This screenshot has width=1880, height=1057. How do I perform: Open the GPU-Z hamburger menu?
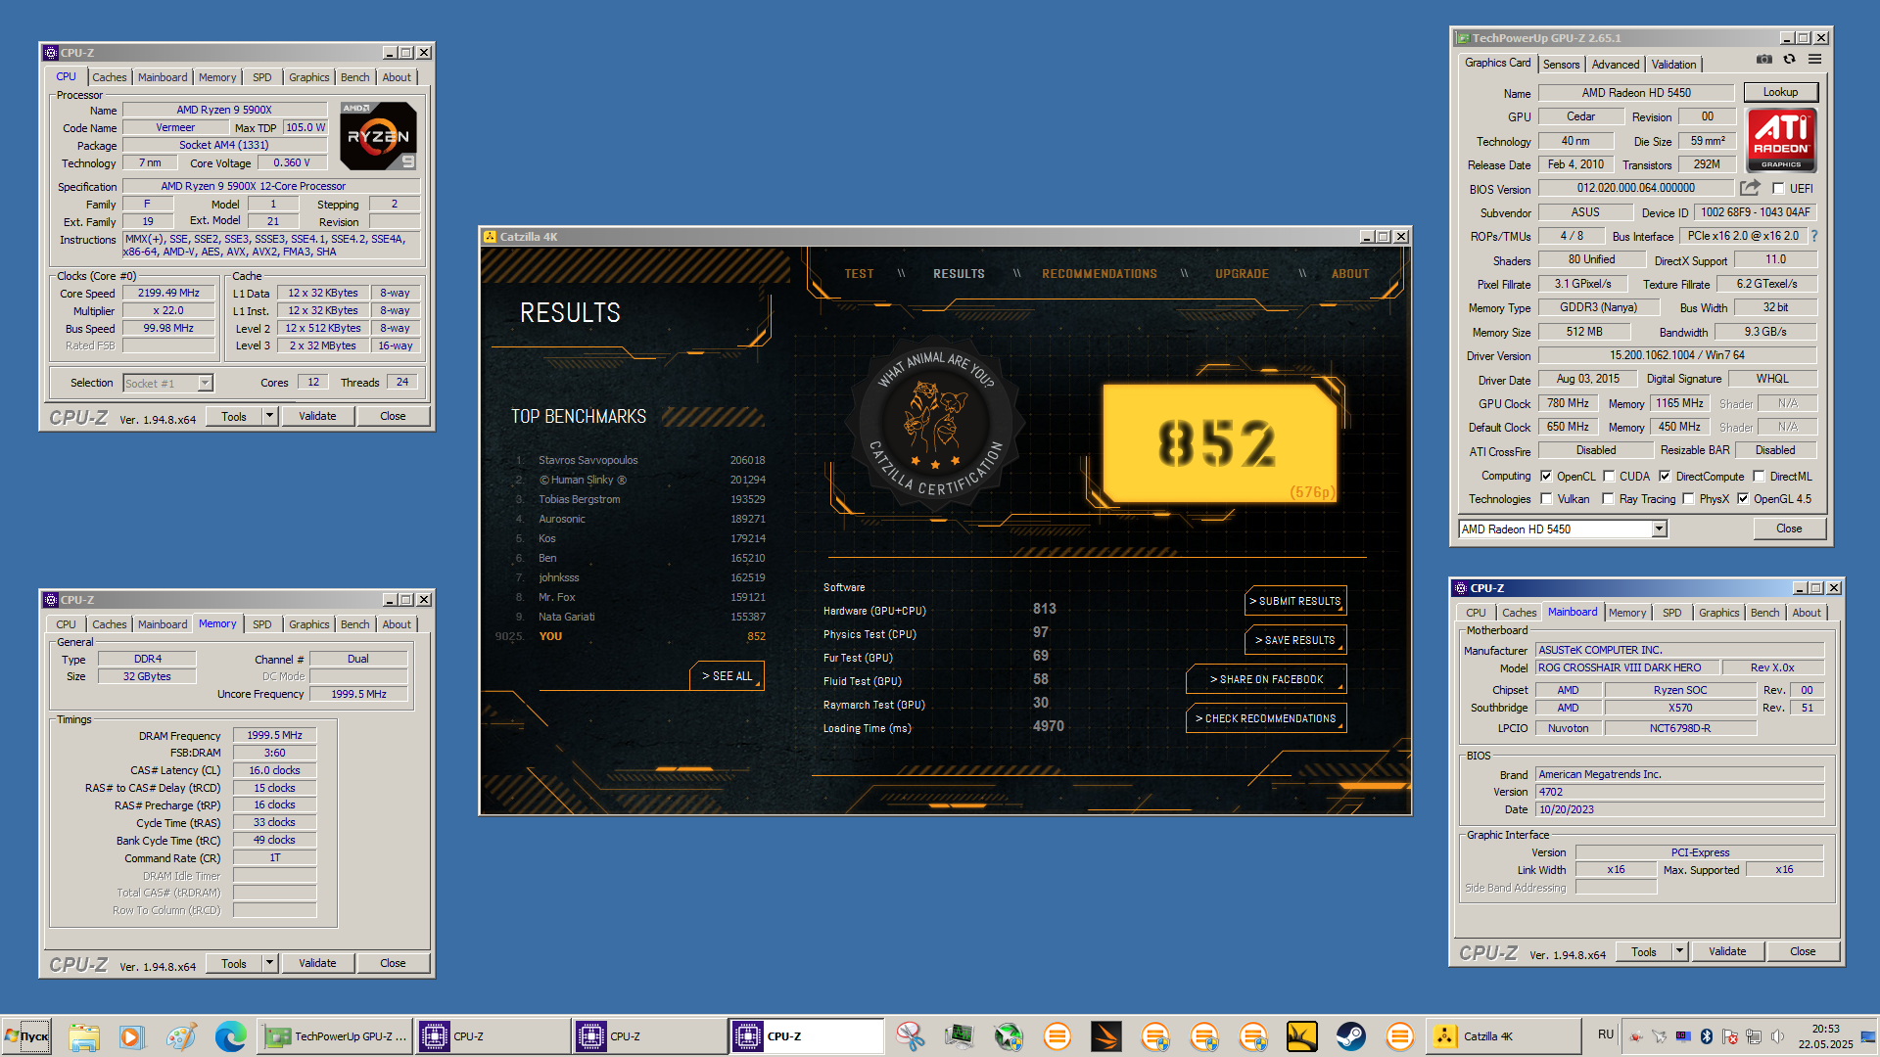[x=1814, y=60]
